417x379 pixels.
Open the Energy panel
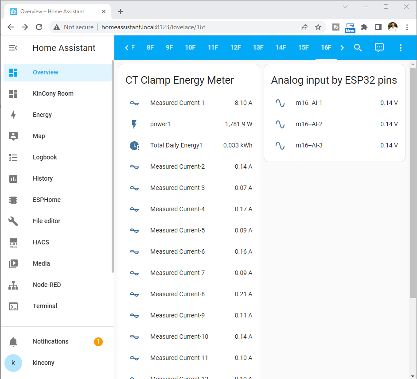42,115
